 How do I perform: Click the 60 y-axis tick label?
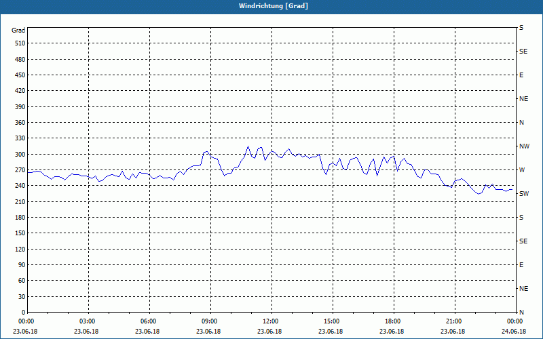coord(22,281)
